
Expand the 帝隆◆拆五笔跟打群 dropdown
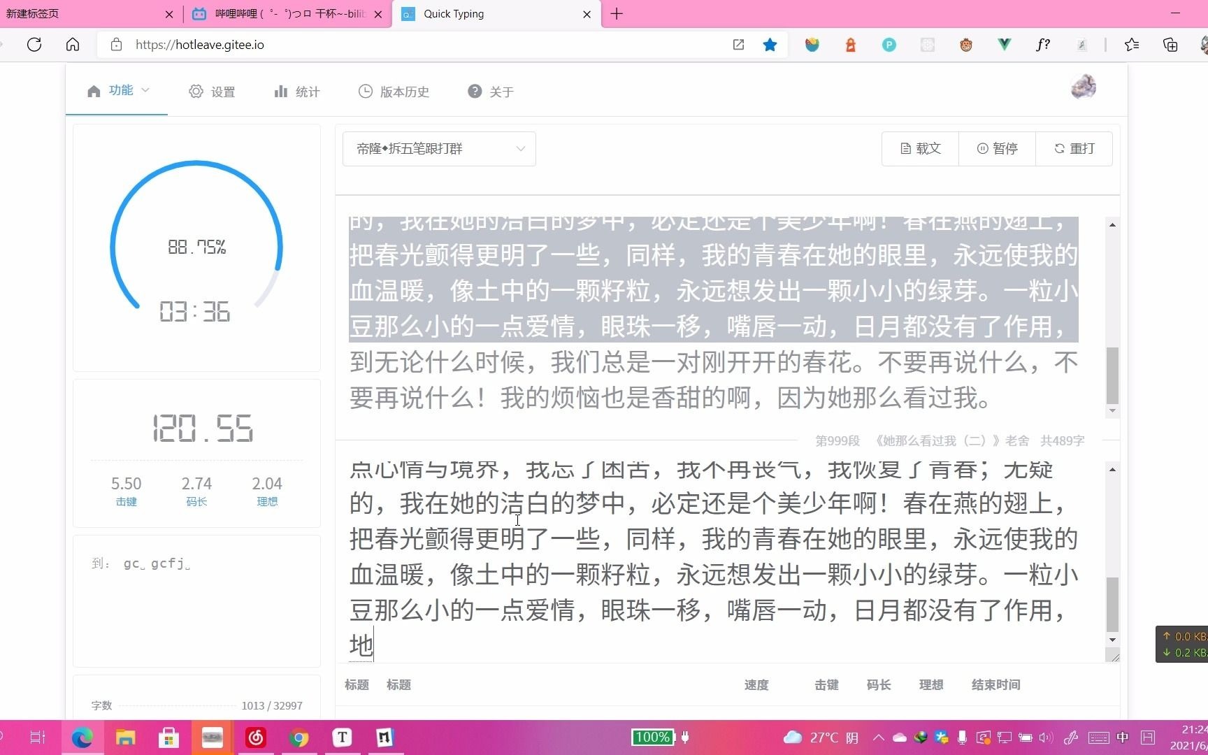(439, 149)
